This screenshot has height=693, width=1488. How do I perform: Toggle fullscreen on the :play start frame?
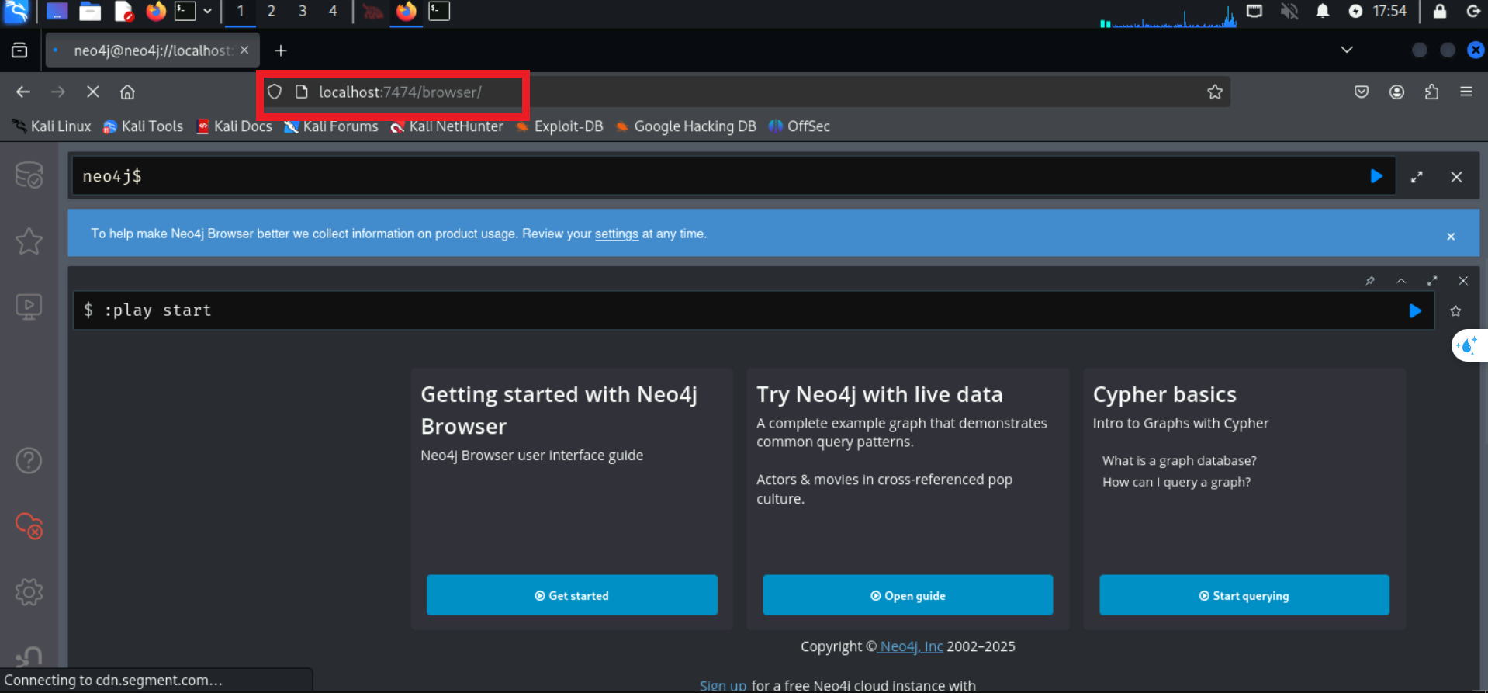click(1432, 281)
